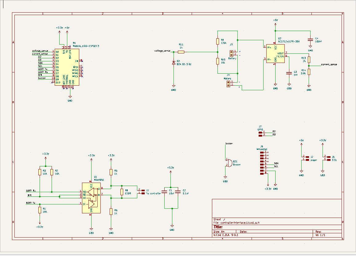The image size is (356, 256).
Task: Select capacitor C2 0.1uf symbol
Action: coord(178,192)
